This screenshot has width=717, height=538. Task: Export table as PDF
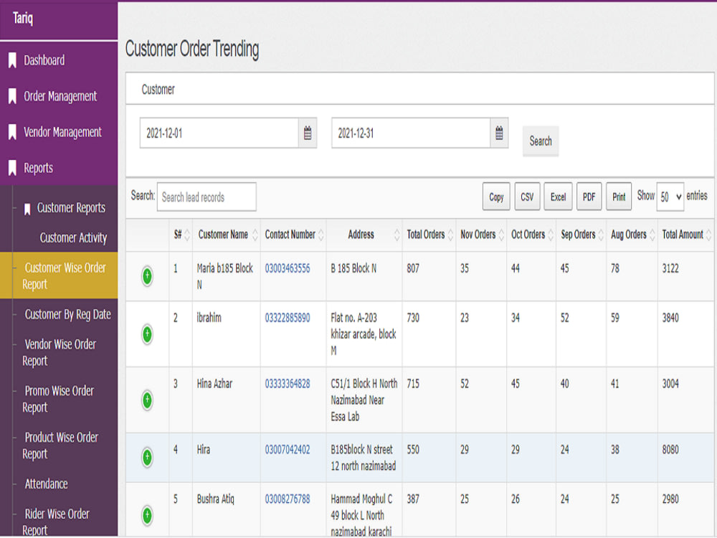coord(589,197)
